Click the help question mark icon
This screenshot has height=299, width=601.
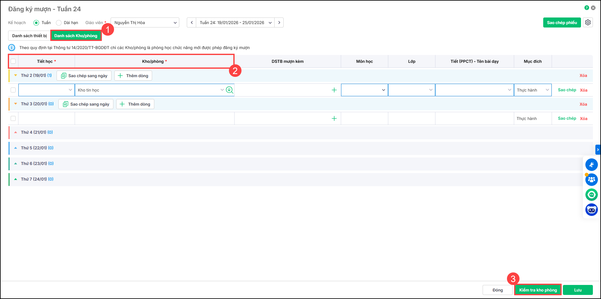(587, 8)
